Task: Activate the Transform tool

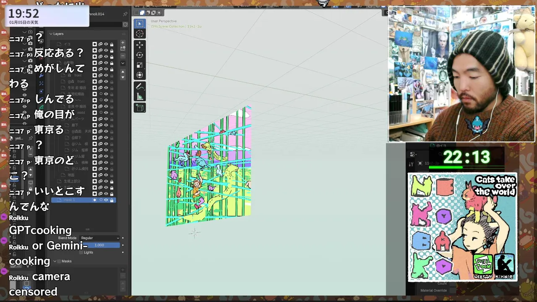Action: (x=140, y=75)
